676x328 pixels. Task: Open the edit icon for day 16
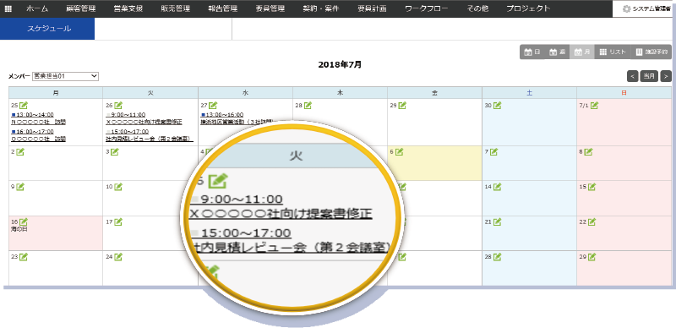(24, 221)
